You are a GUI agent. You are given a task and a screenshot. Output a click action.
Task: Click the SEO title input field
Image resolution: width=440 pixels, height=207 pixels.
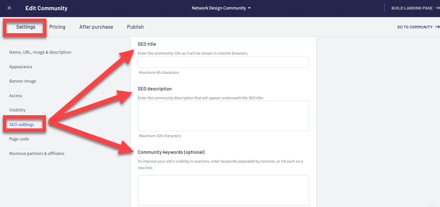(223, 62)
